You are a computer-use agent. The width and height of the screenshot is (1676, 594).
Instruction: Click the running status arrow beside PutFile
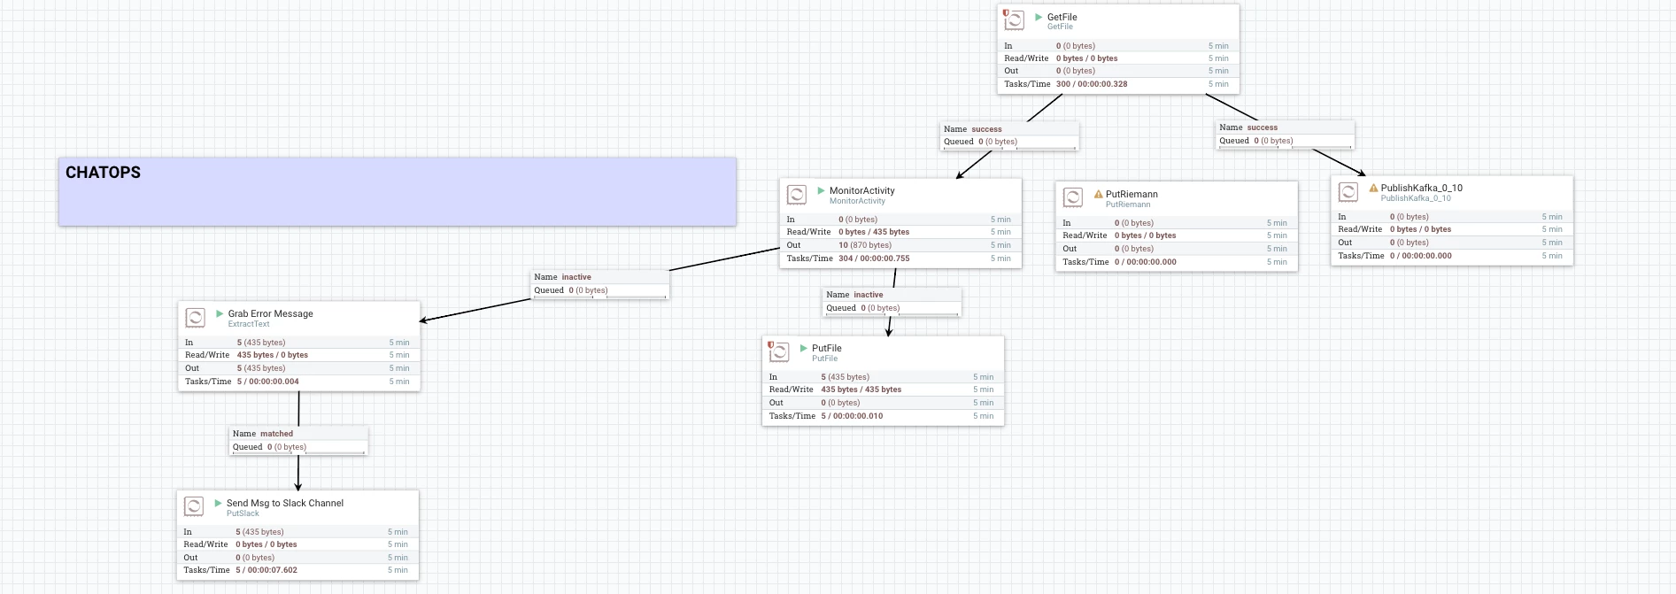[803, 348]
